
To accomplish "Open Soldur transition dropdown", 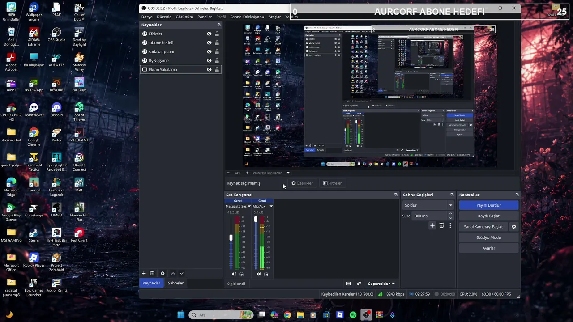I will coord(429,205).
